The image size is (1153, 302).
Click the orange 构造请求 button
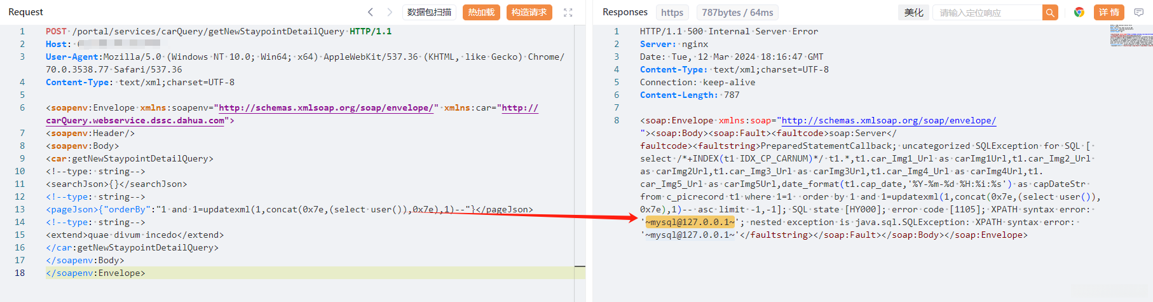pos(529,12)
